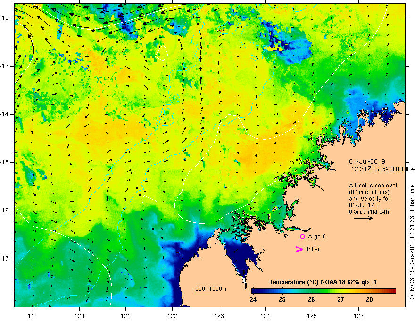
Task: Click the latitude axis label -14
Action: tap(5, 114)
